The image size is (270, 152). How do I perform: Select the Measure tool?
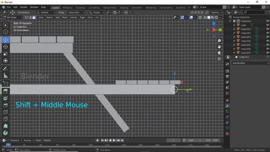(x=5, y=76)
